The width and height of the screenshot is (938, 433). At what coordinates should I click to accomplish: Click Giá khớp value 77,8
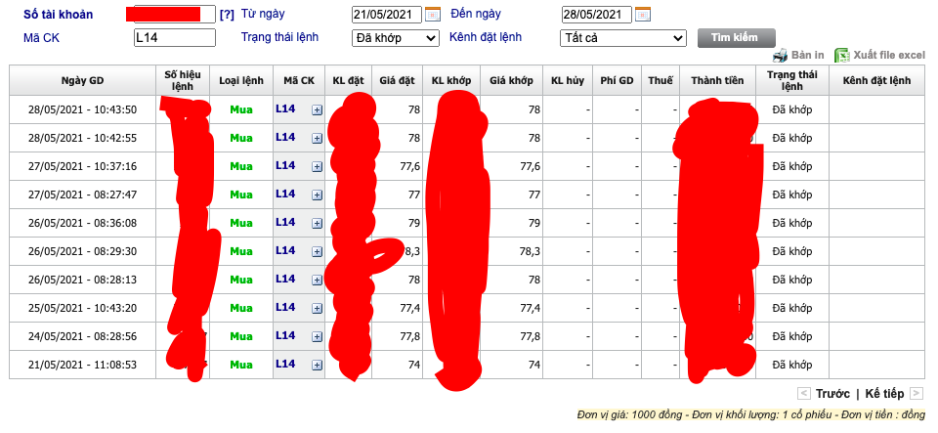pos(530,336)
